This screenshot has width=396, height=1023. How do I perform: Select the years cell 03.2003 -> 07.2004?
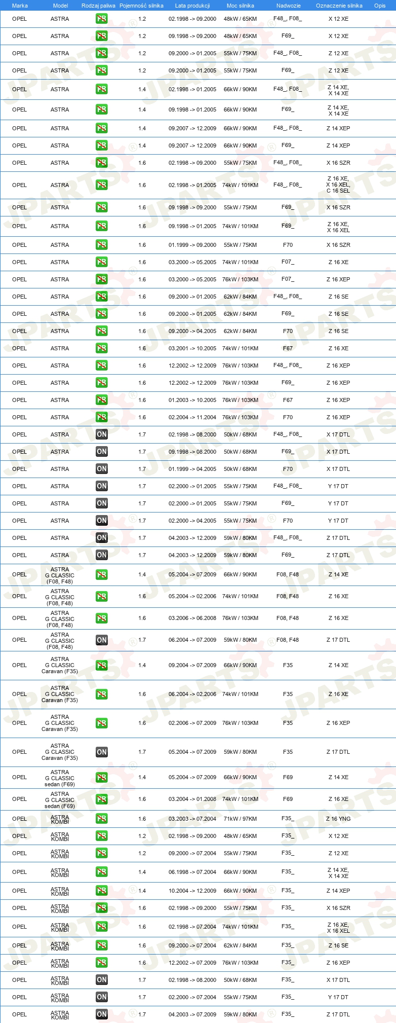pos(192,819)
